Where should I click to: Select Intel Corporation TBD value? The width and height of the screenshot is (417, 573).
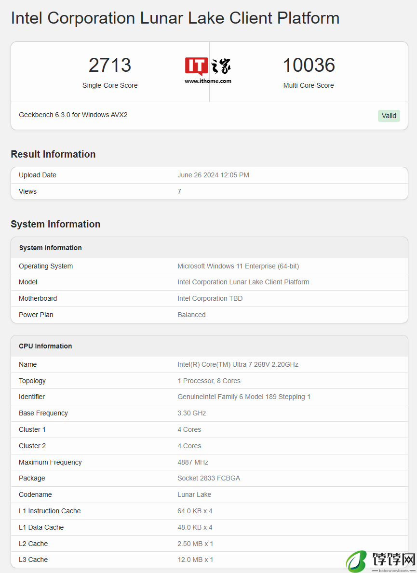210,299
